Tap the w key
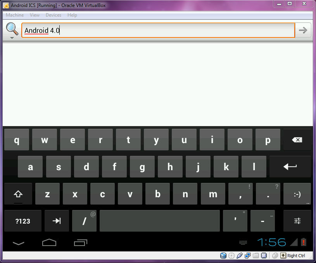The image size is (316, 263). (x=45, y=140)
